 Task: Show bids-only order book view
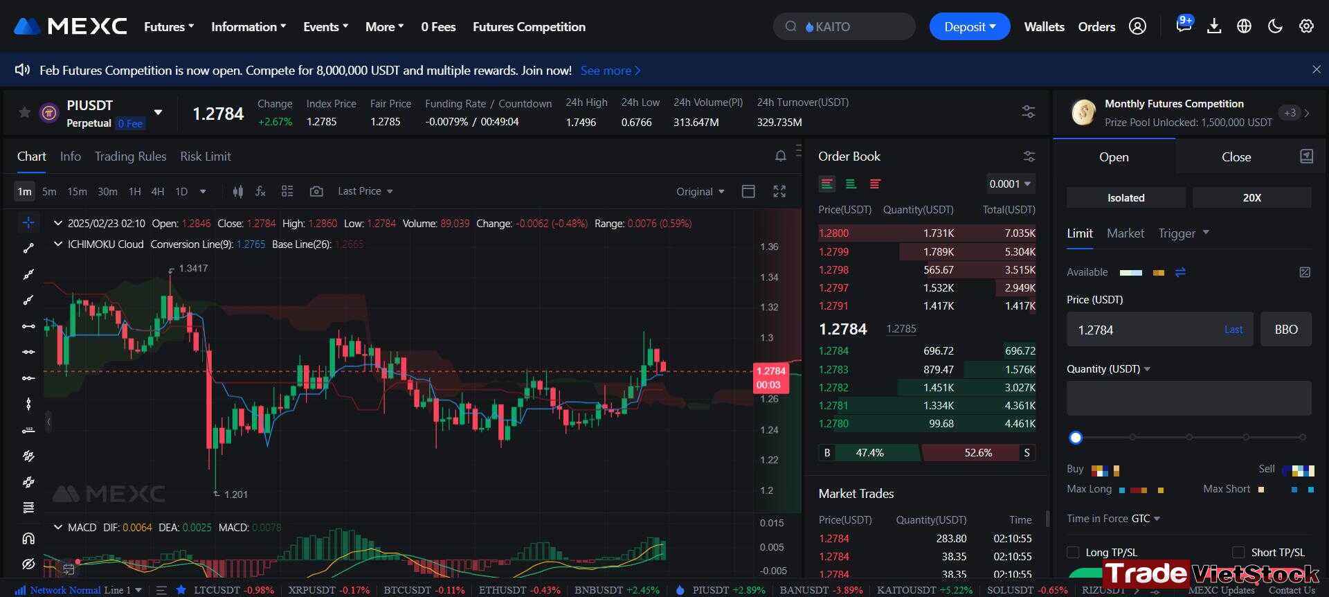coord(851,184)
